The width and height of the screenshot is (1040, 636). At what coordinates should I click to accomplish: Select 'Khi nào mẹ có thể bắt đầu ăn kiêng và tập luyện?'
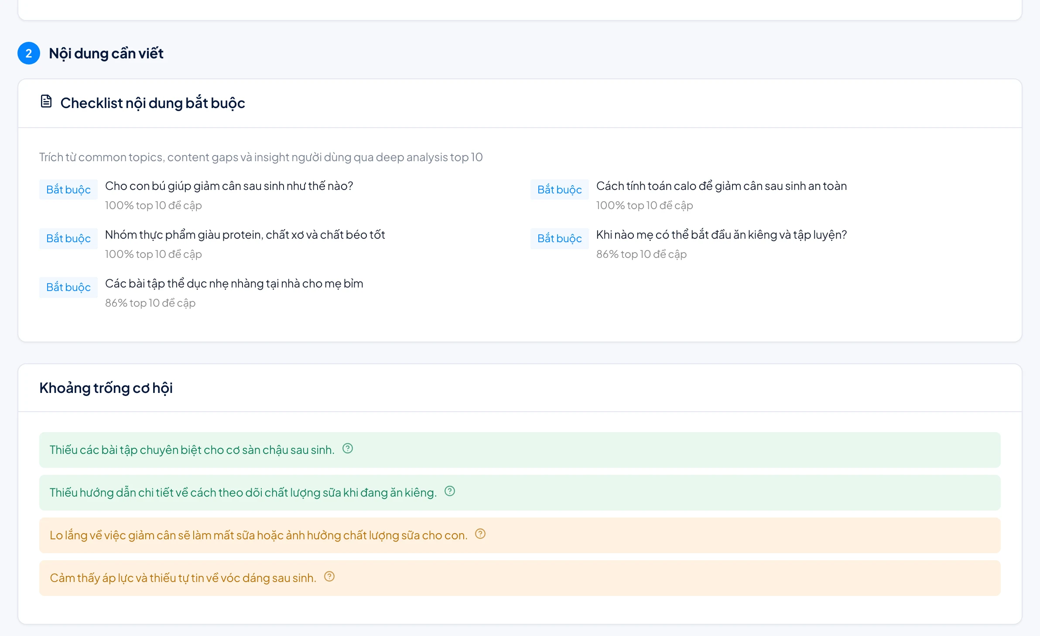point(722,235)
